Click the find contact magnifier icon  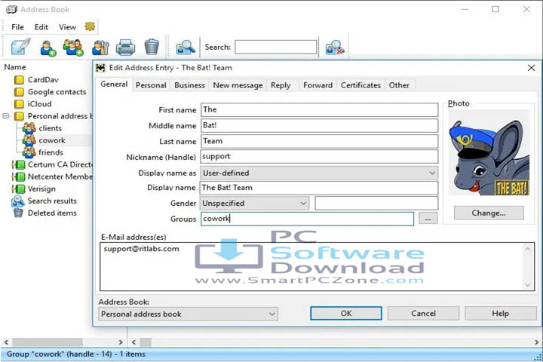186,48
